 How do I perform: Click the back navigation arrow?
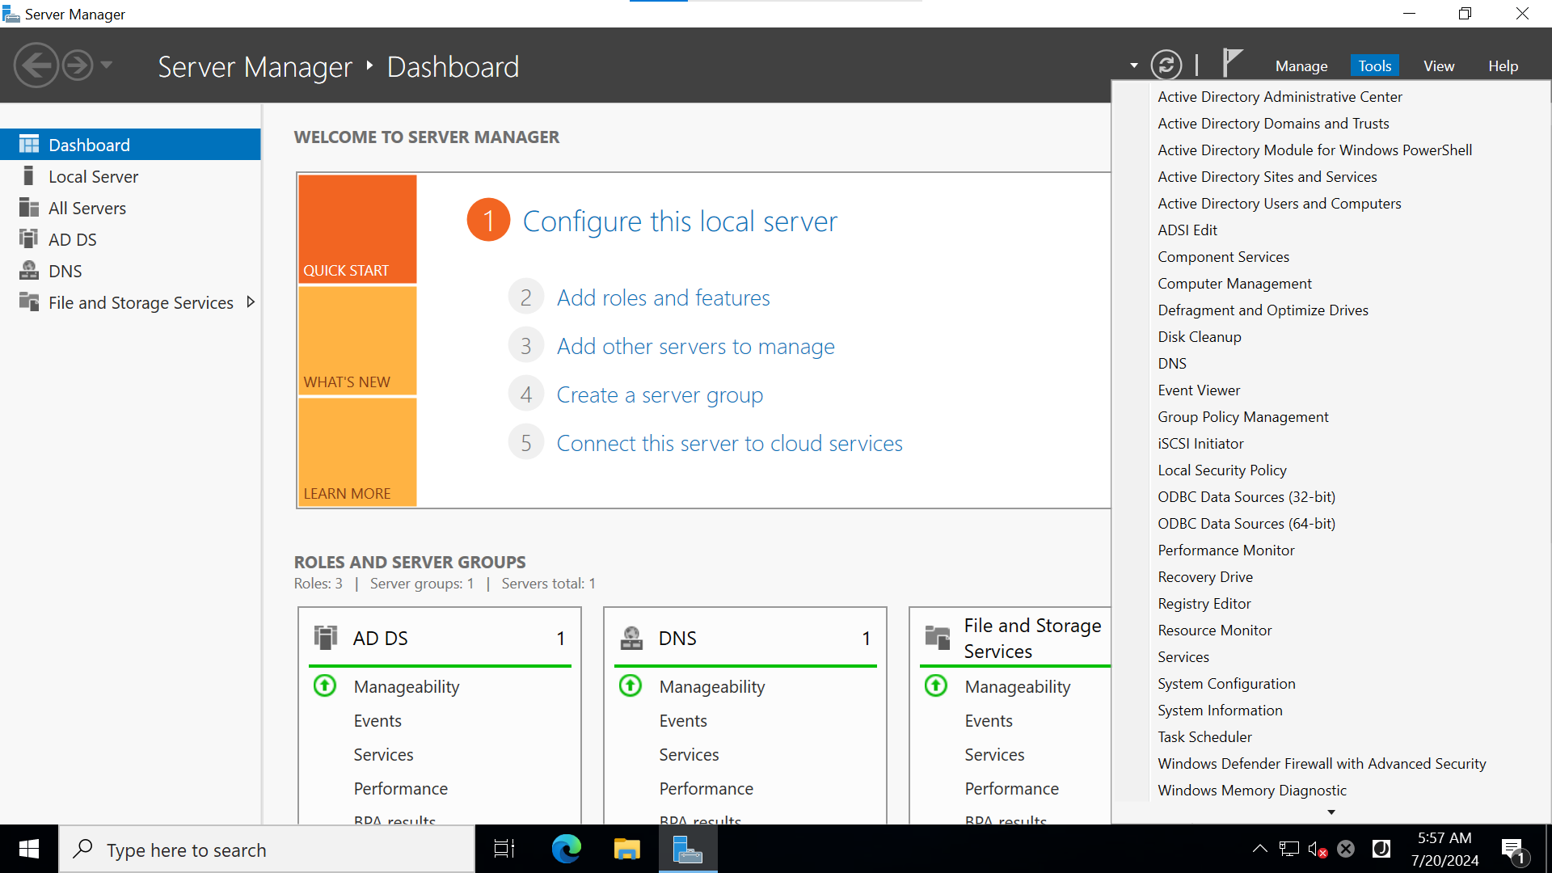[36, 65]
